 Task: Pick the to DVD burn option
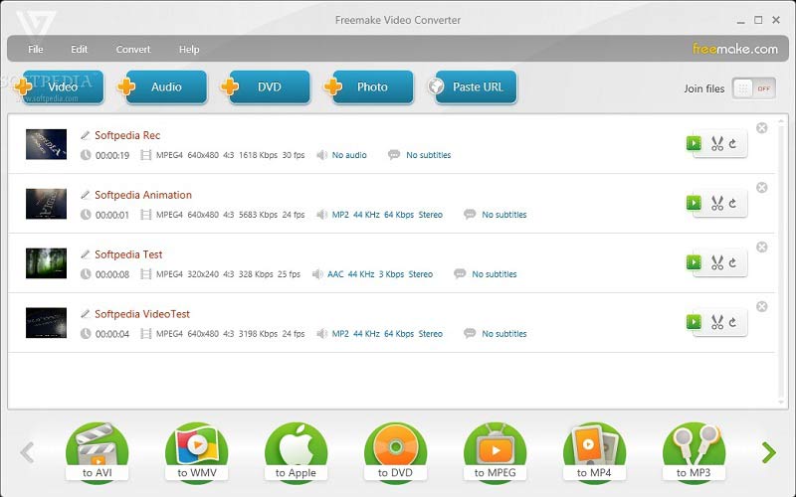coord(395,452)
